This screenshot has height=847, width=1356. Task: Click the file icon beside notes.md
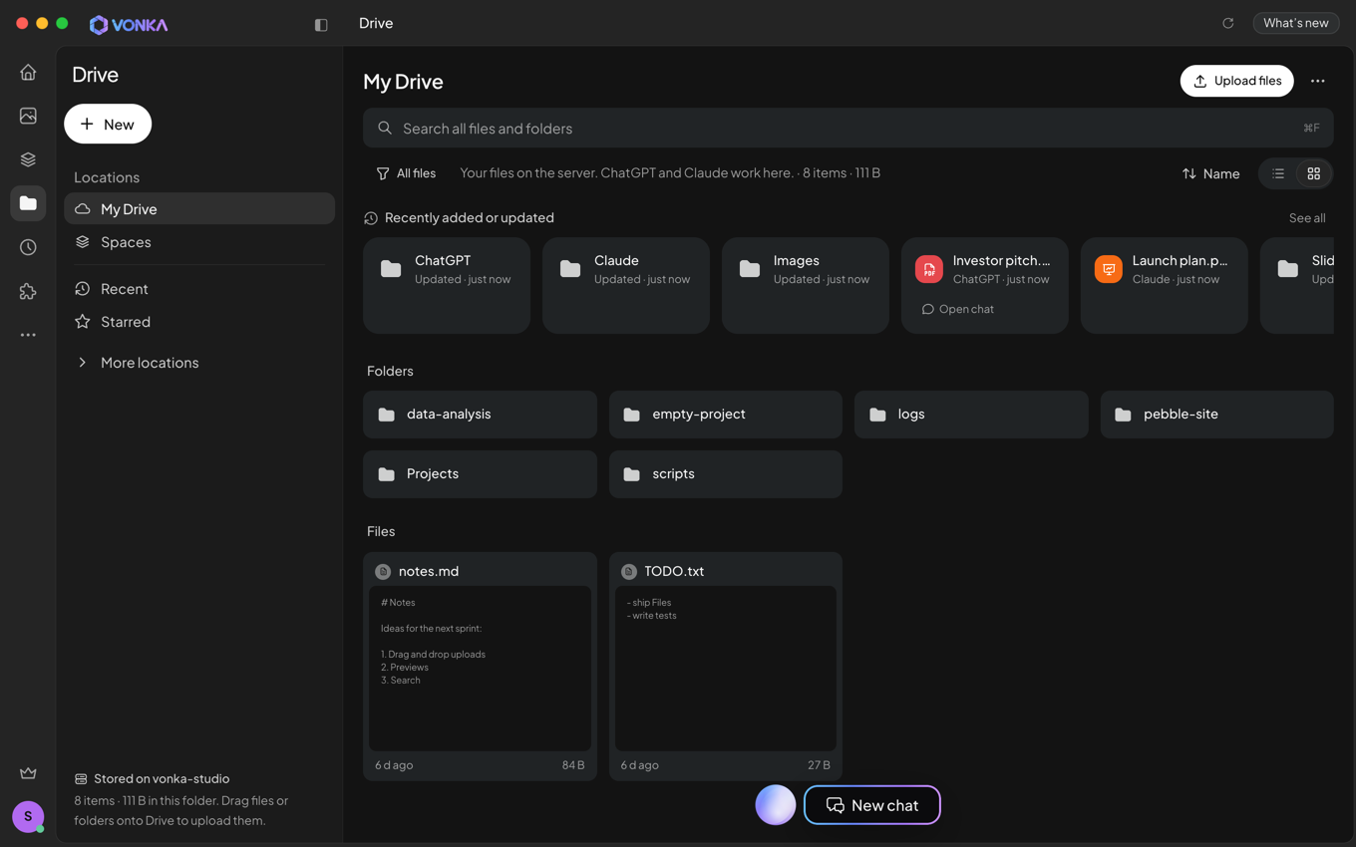tap(383, 571)
